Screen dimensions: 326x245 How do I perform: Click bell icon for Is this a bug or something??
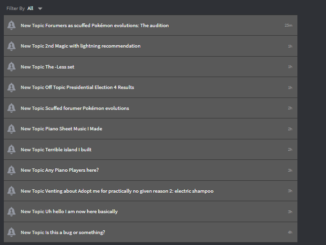pos(11,232)
